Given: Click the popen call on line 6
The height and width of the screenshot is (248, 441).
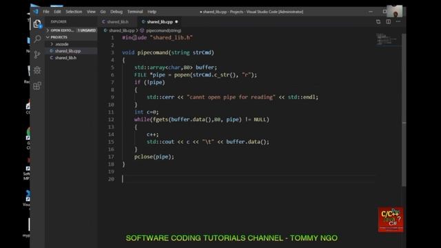Looking at the screenshot, I should pyautogui.click(x=182, y=75).
